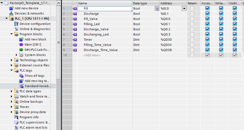Click Main [OB1] block icon
This screenshot has height=130, width=244.
[x=21, y=45]
